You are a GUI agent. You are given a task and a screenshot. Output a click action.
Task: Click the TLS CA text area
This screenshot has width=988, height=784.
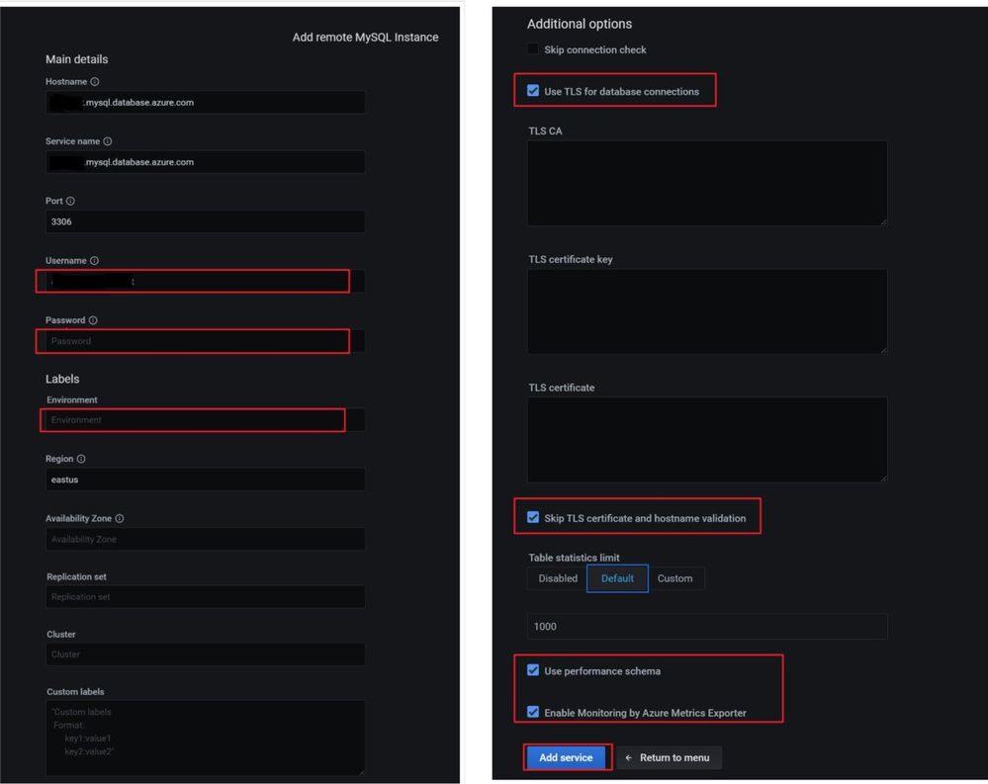pos(707,183)
